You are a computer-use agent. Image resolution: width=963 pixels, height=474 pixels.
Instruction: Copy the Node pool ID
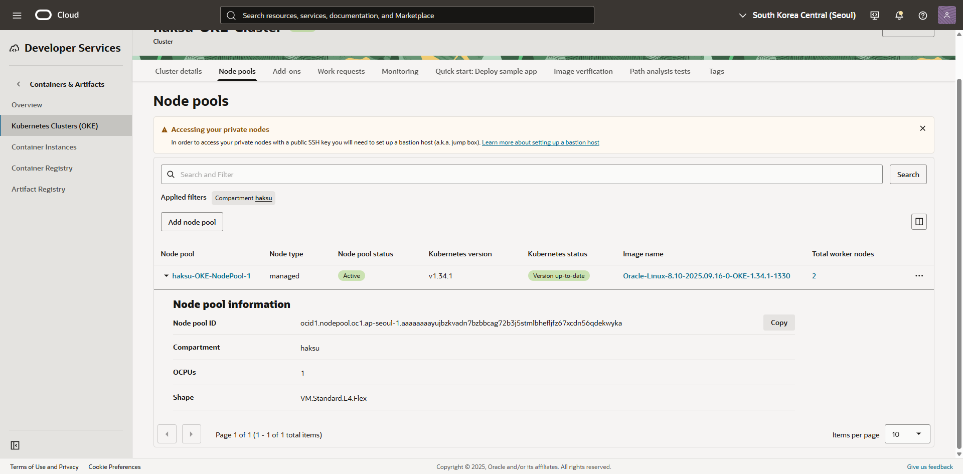click(778, 323)
